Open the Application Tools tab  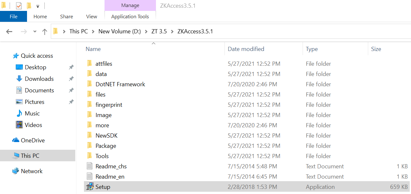130,16
